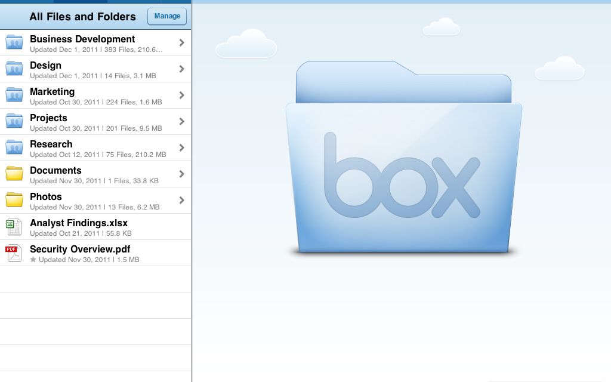
Task: Expand Business Development using its chevron arrow
Action: [x=181, y=43]
